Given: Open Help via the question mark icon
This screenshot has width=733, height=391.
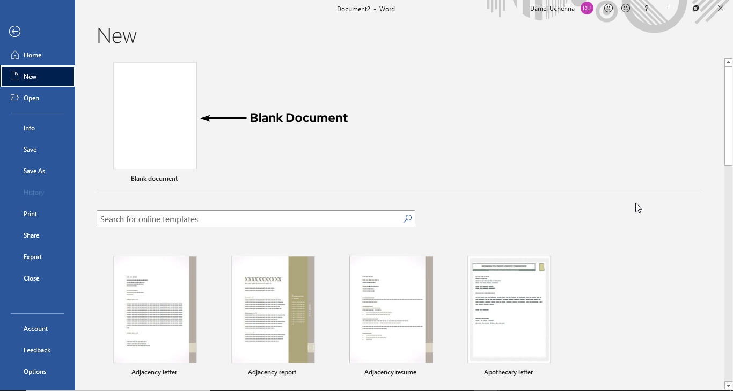Looking at the screenshot, I should click(x=646, y=8).
